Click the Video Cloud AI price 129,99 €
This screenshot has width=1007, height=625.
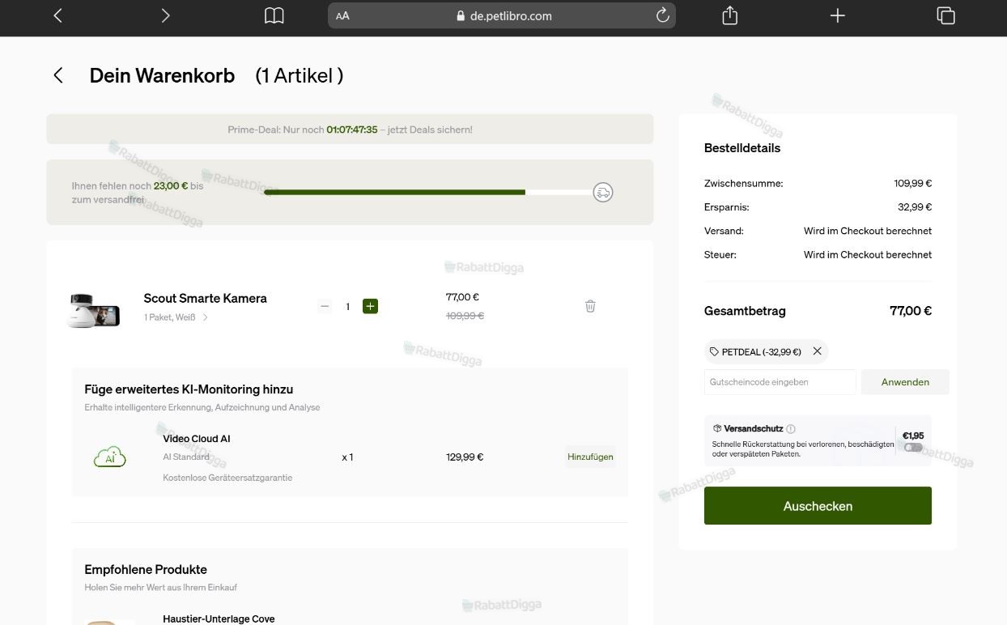(465, 457)
